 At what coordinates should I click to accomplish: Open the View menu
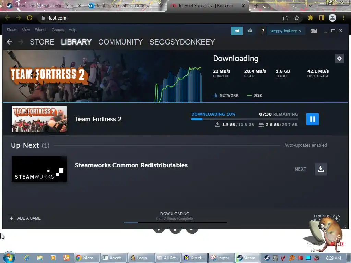[26, 30]
